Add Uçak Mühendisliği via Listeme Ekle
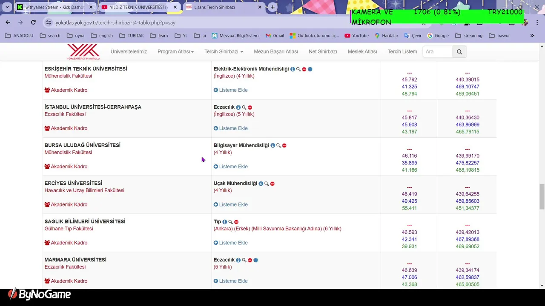Image resolution: width=545 pixels, height=306 pixels. tap(230, 204)
